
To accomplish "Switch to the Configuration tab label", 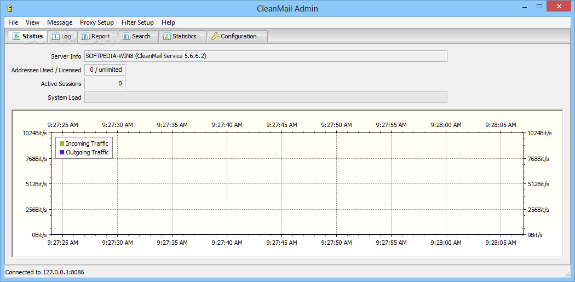I will [x=239, y=36].
